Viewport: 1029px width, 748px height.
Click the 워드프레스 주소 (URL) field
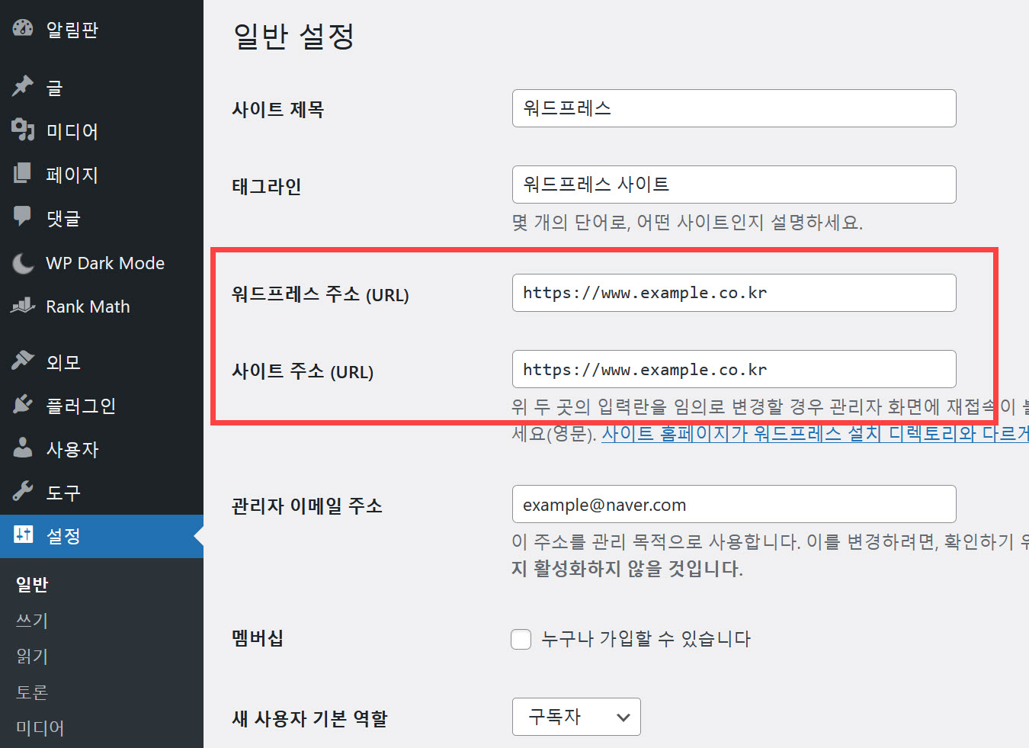pos(734,293)
